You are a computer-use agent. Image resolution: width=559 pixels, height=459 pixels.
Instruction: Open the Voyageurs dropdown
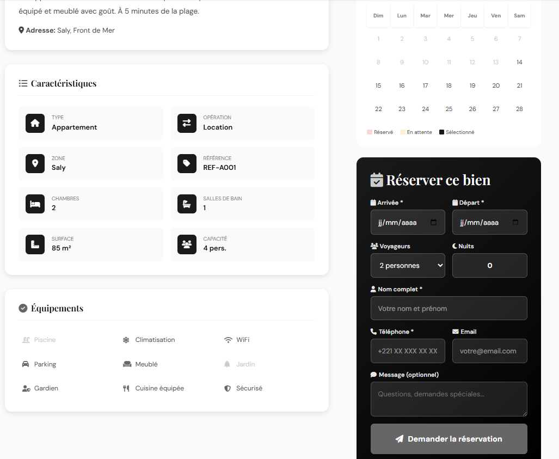[x=408, y=266]
